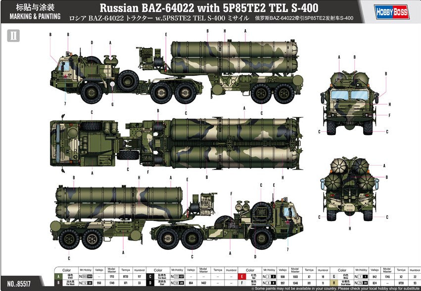This screenshot has width=421, height=291.
Task: Select color swatch B Flat Black
Action: click(58, 283)
